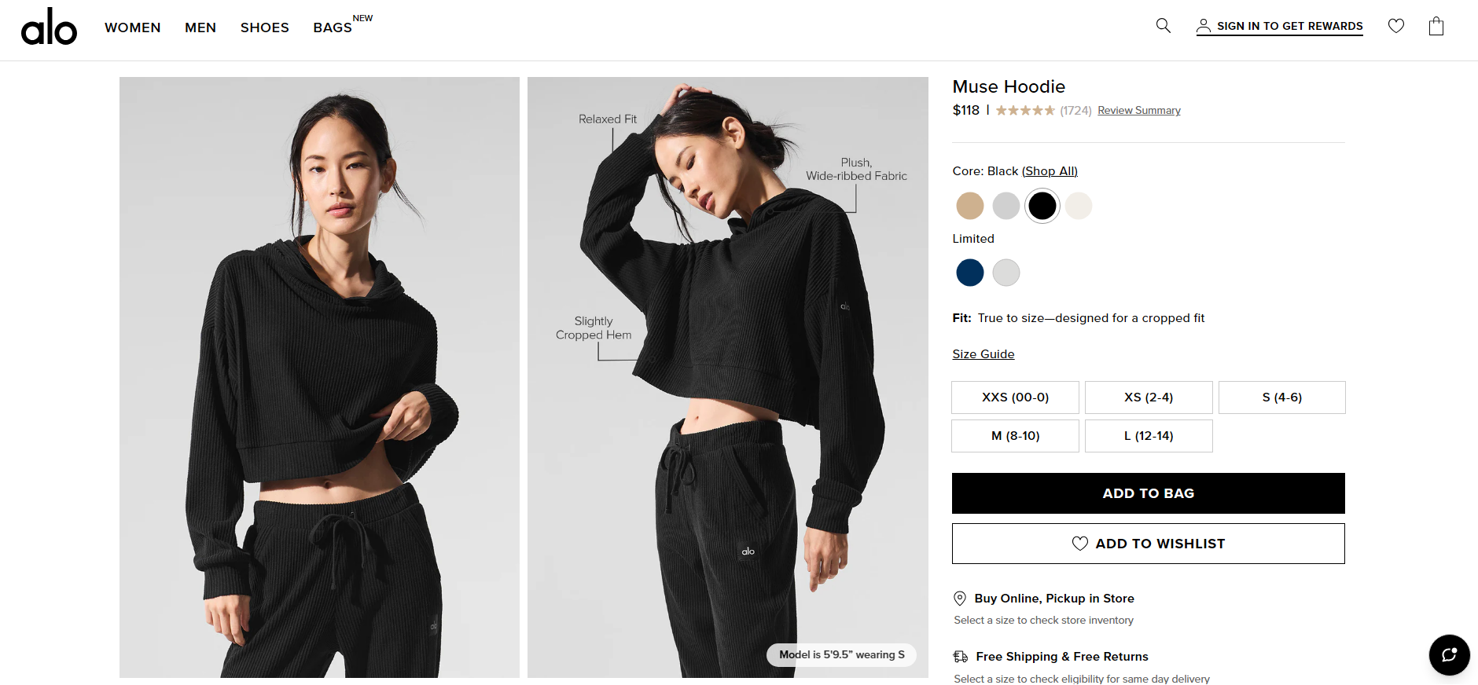Open the Review Summary link
The width and height of the screenshot is (1478, 685).
click(x=1139, y=111)
